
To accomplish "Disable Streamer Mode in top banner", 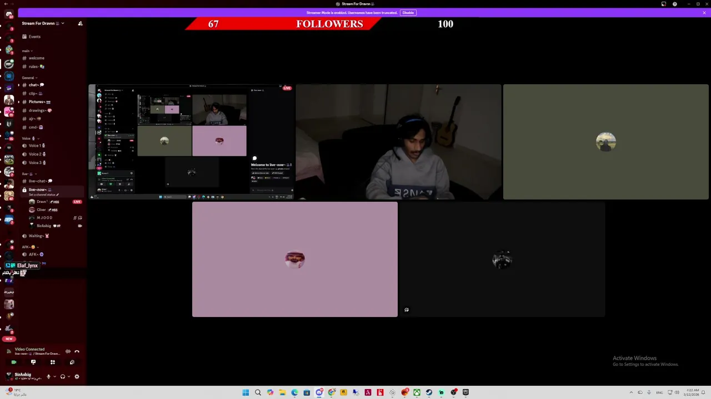I will click(x=408, y=13).
